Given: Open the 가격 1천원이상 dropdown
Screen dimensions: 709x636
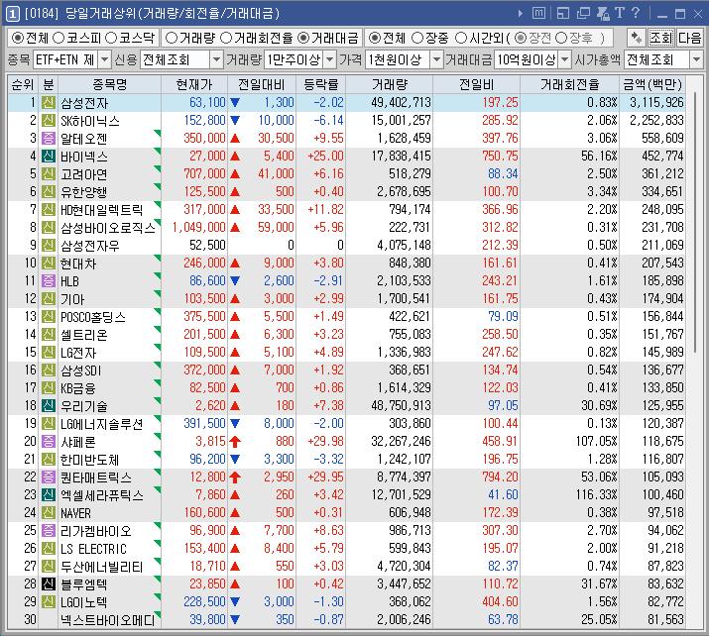Looking at the screenshot, I should point(436,59).
